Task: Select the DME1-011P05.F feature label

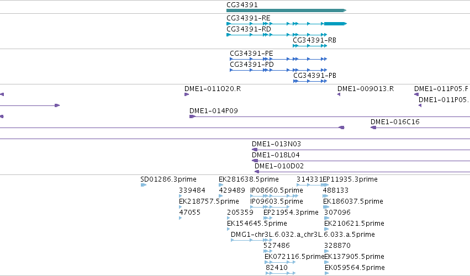Action: click(x=441, y=89)
